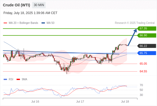Click the Crude Oil (WTI) title
Image resolution: width=157 pixels, height=106 pixels.
click(16, 5)
